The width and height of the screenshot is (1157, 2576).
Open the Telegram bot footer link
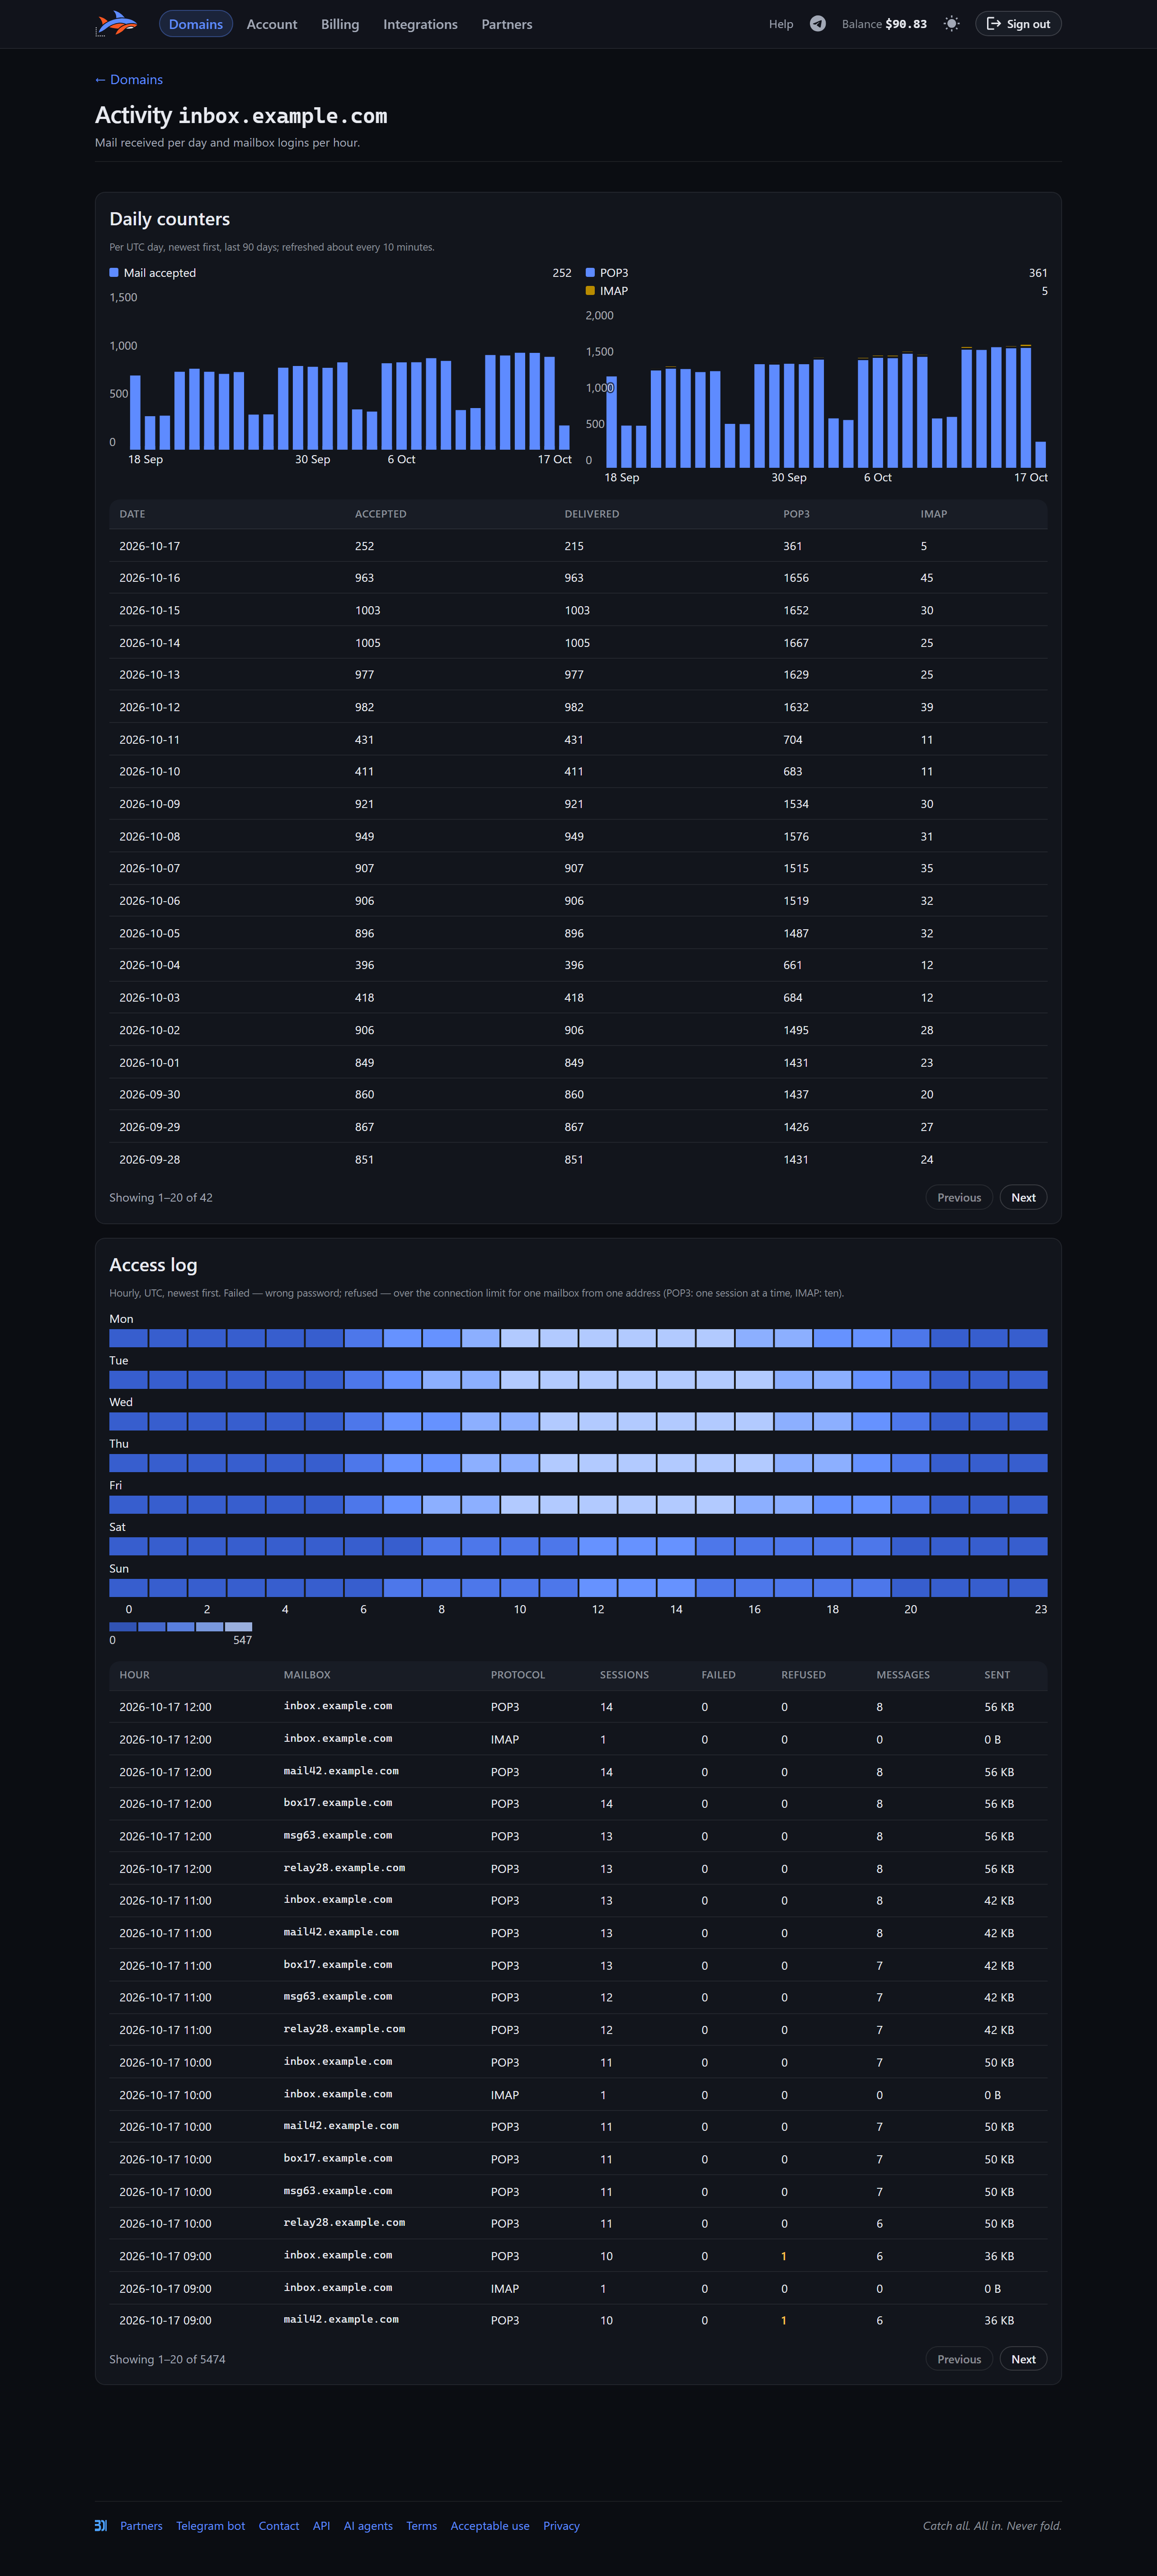point(211,2525)
